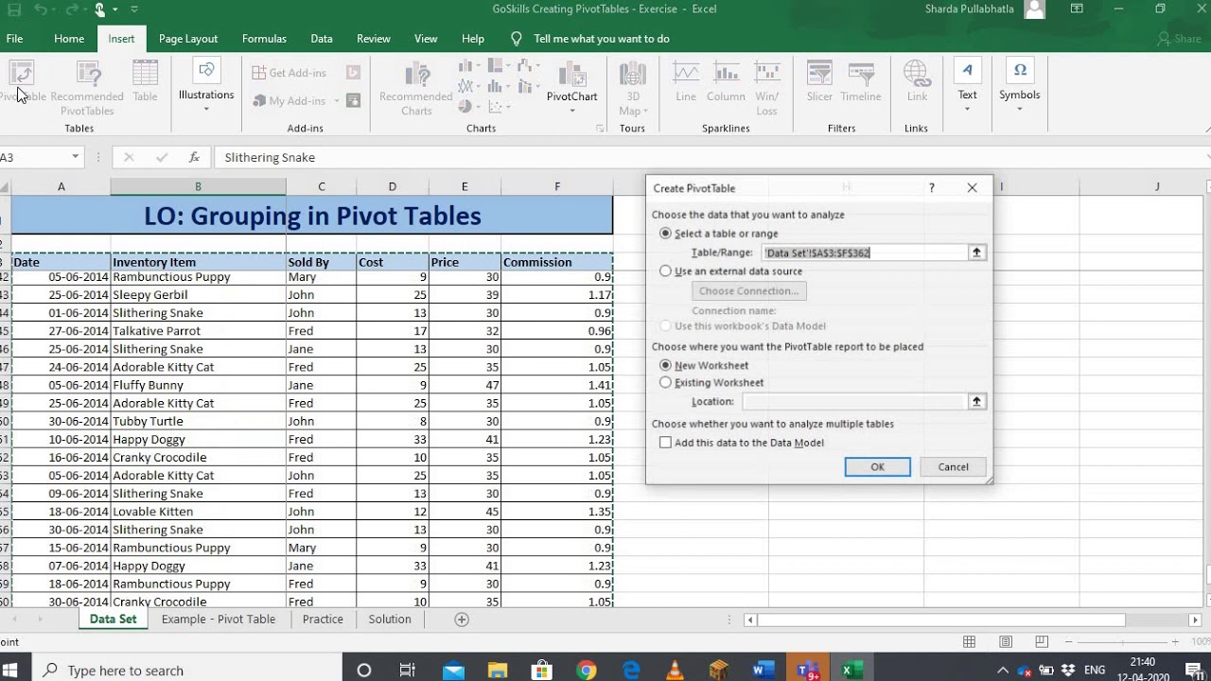Open the File menu

point(14,39)
